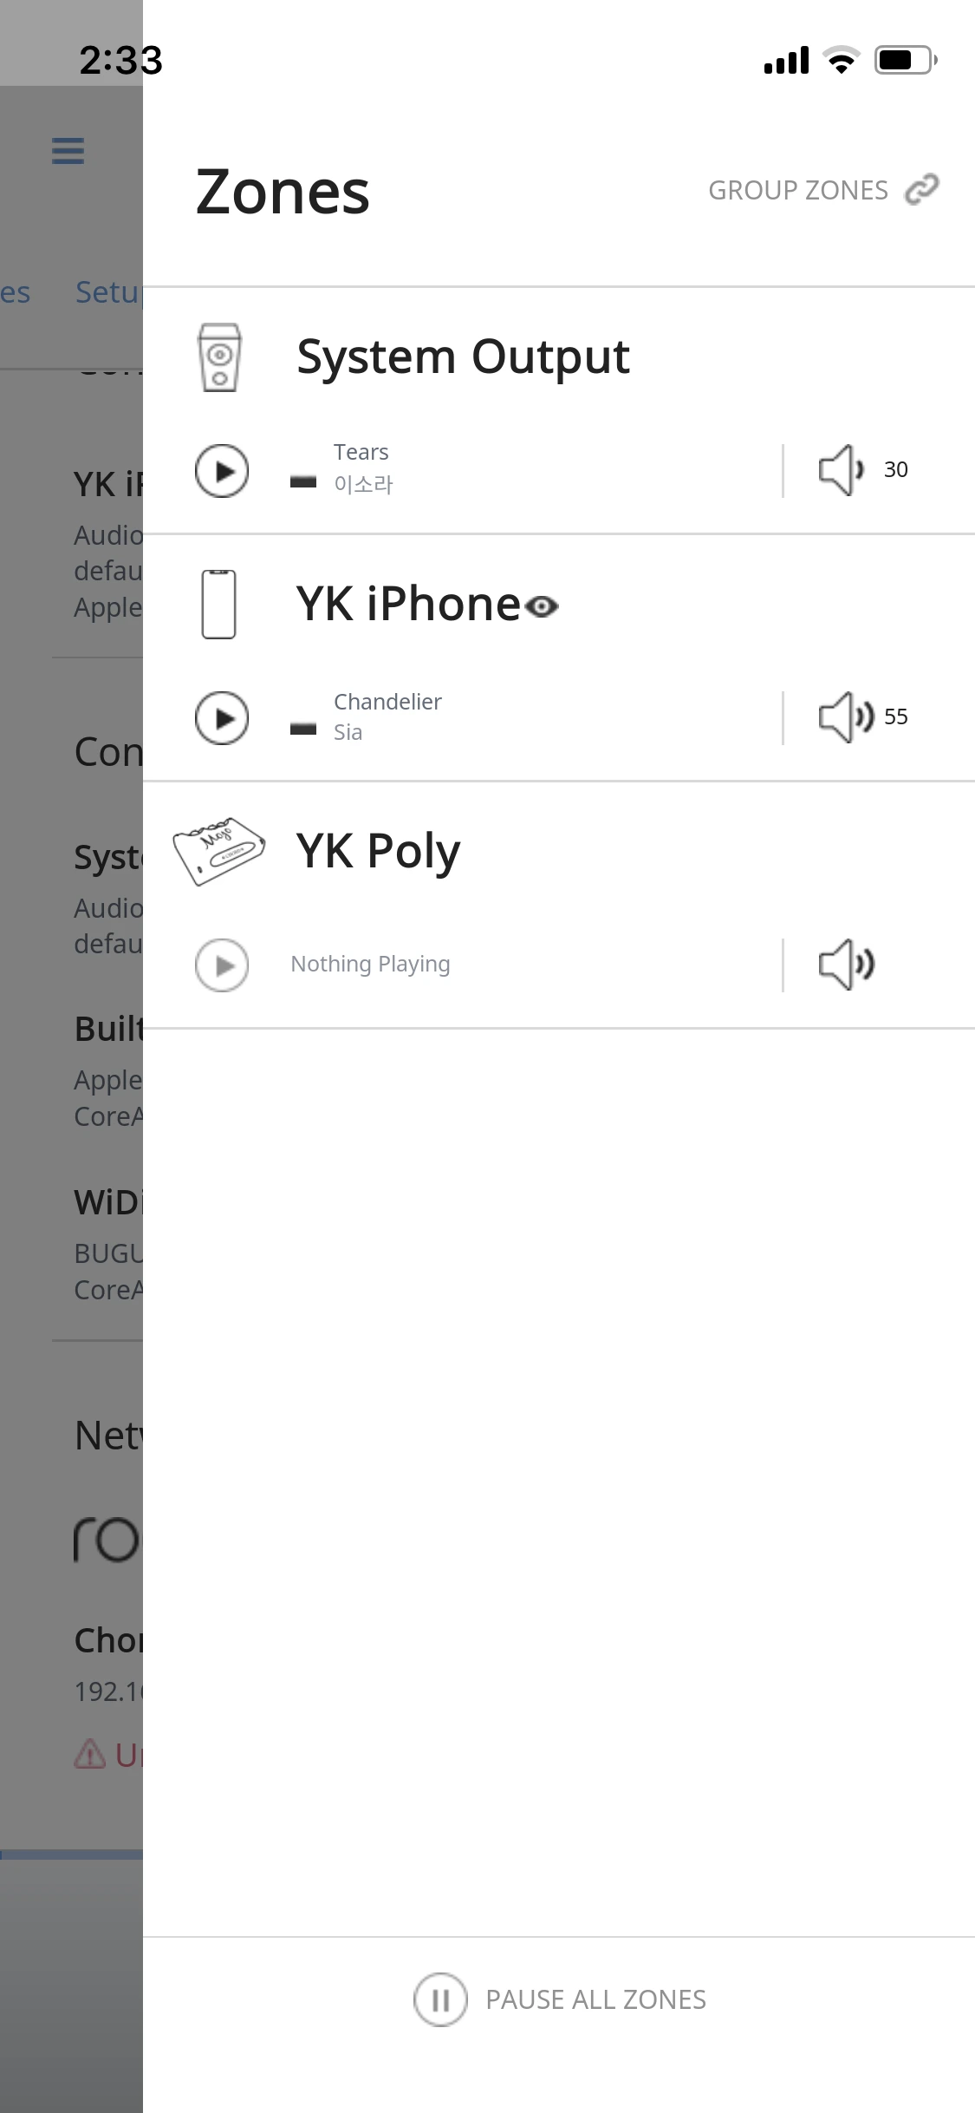
Task: Select the System Output speaker icon
Action: coord(219,357)
